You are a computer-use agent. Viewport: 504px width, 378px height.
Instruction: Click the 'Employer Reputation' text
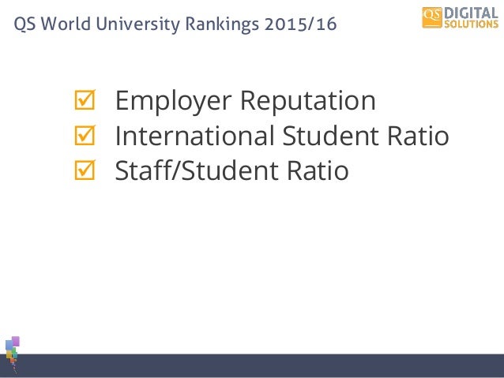245,101
